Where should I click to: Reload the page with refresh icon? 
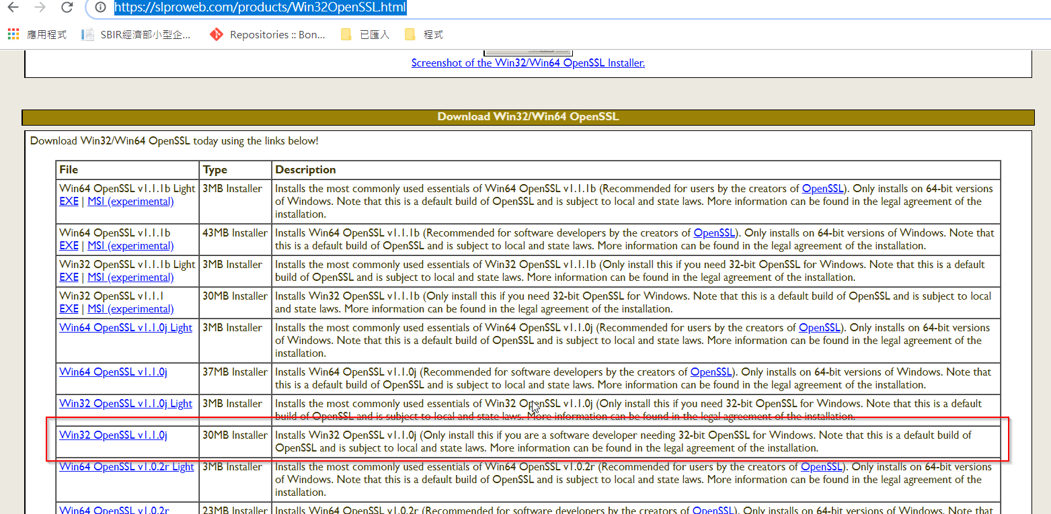click(67, 8)
